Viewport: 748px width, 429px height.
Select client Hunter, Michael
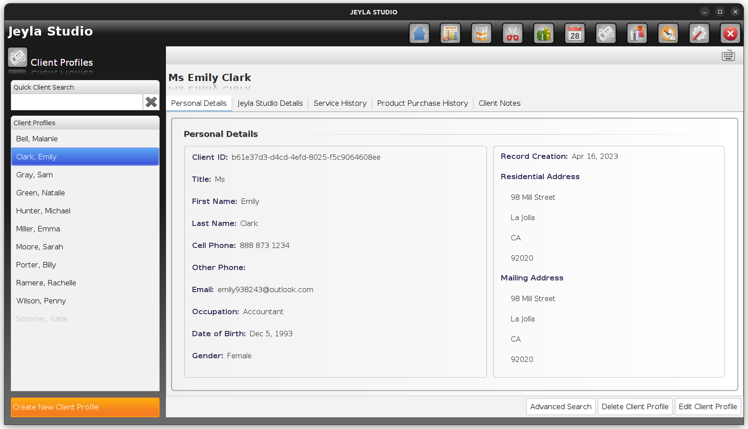(85, 211)
